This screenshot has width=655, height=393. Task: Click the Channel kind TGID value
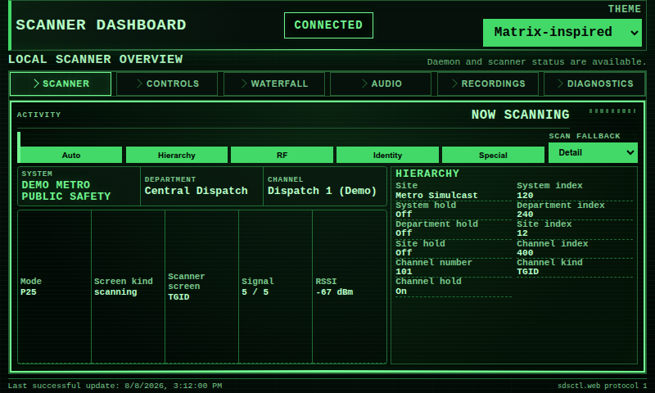(x=527, y=272)
